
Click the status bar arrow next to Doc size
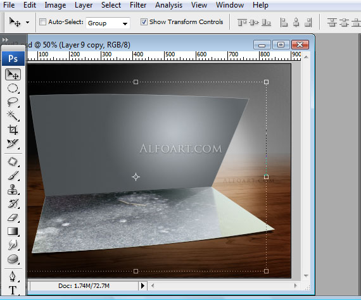click(142, 285)
